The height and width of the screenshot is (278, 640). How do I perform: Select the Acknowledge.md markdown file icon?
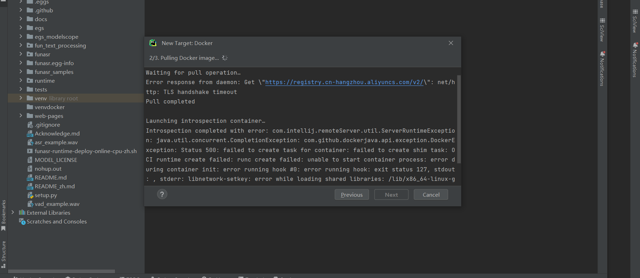30,133
